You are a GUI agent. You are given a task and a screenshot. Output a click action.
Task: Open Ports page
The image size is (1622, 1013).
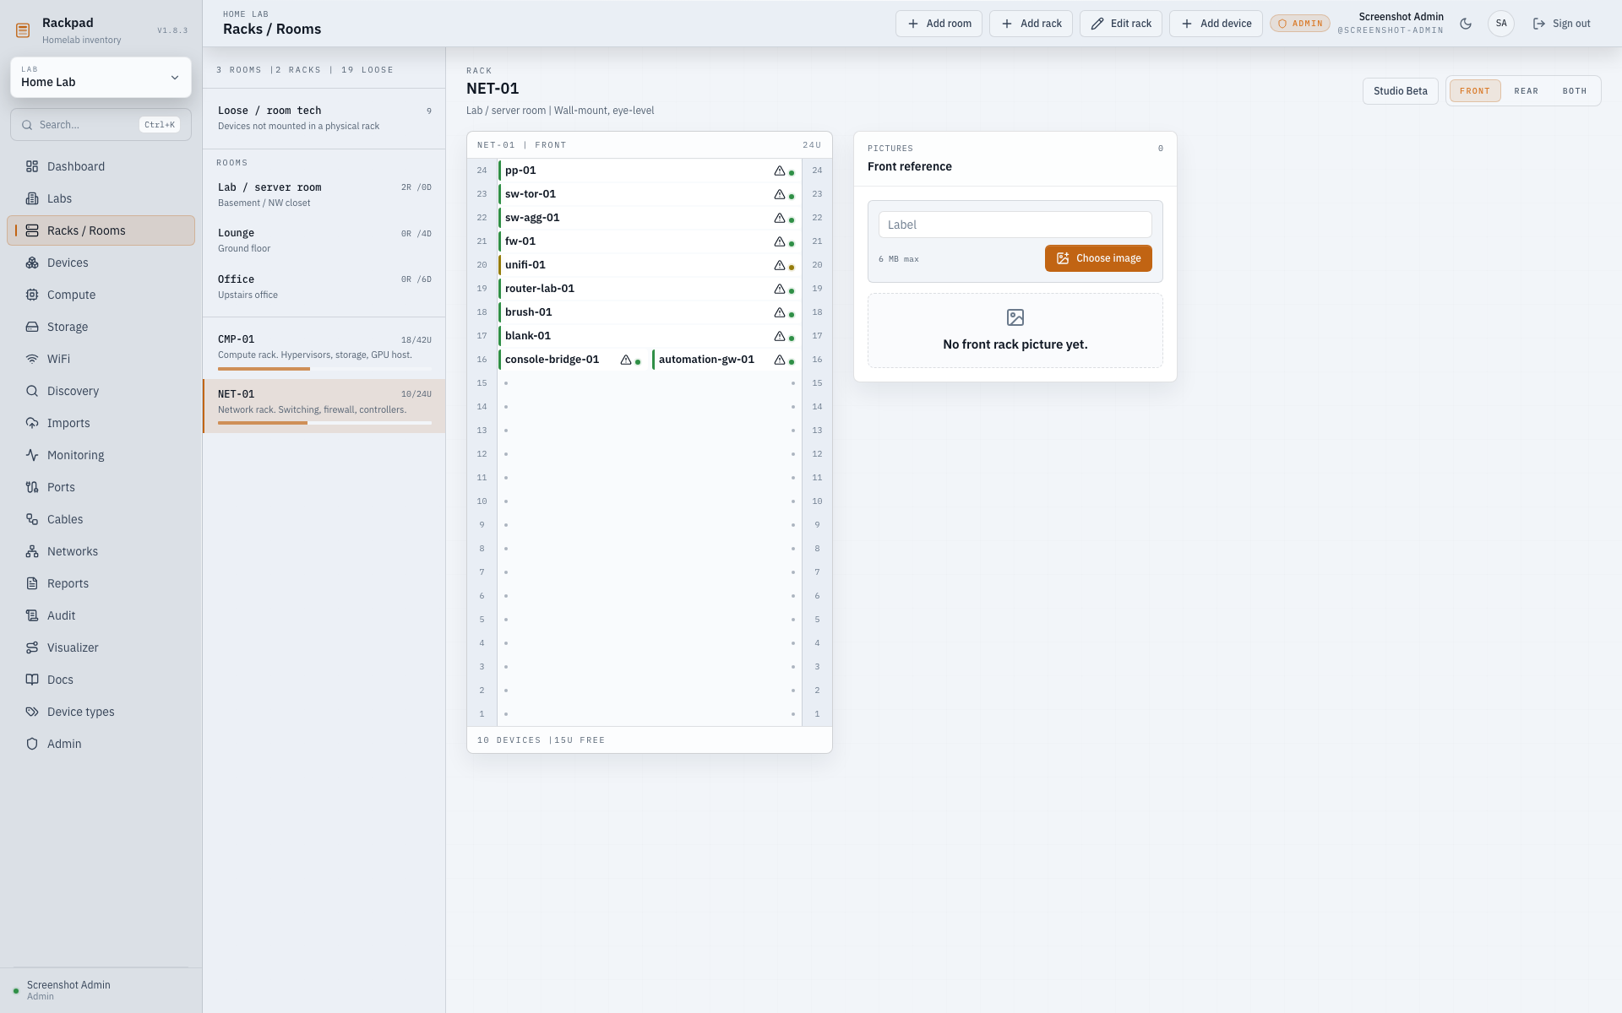(x=101, y=487)
